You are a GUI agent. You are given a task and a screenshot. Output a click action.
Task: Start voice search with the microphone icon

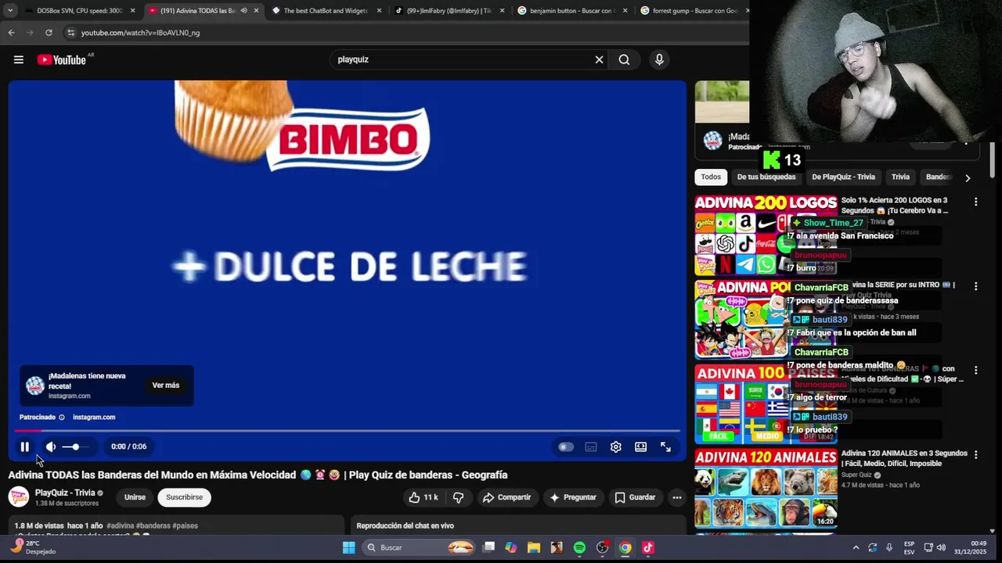659,59
